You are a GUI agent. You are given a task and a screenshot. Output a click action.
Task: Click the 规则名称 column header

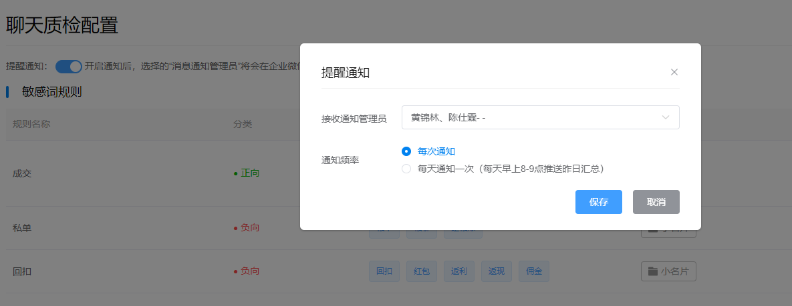[31, 124]
